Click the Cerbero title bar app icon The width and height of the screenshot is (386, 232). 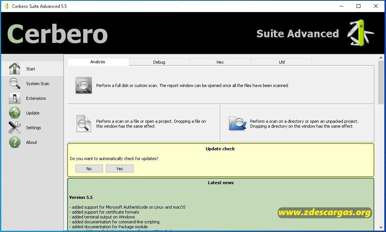tap(7, 6)
